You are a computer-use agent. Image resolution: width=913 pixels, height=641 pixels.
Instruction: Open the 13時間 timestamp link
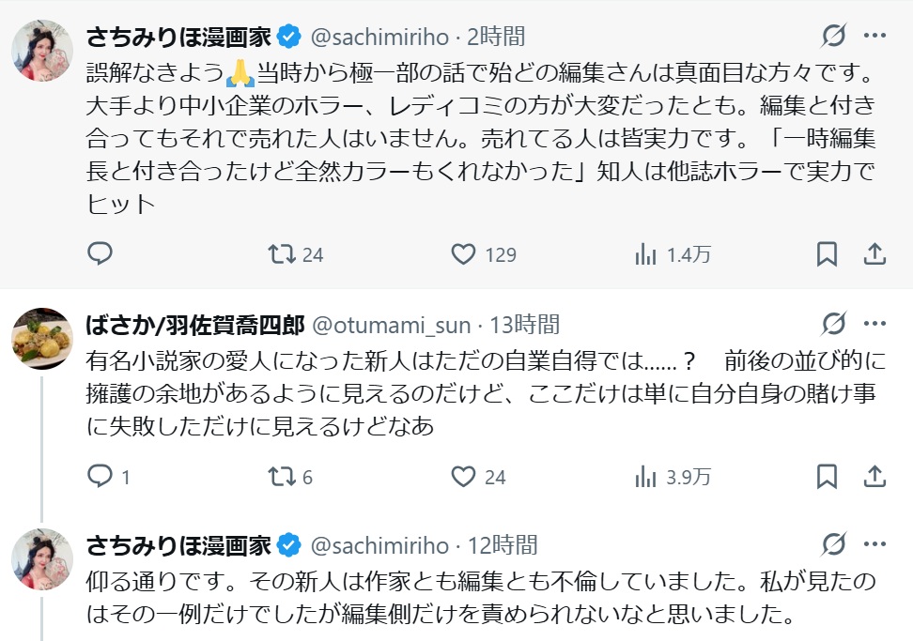[x=525, y=325]
